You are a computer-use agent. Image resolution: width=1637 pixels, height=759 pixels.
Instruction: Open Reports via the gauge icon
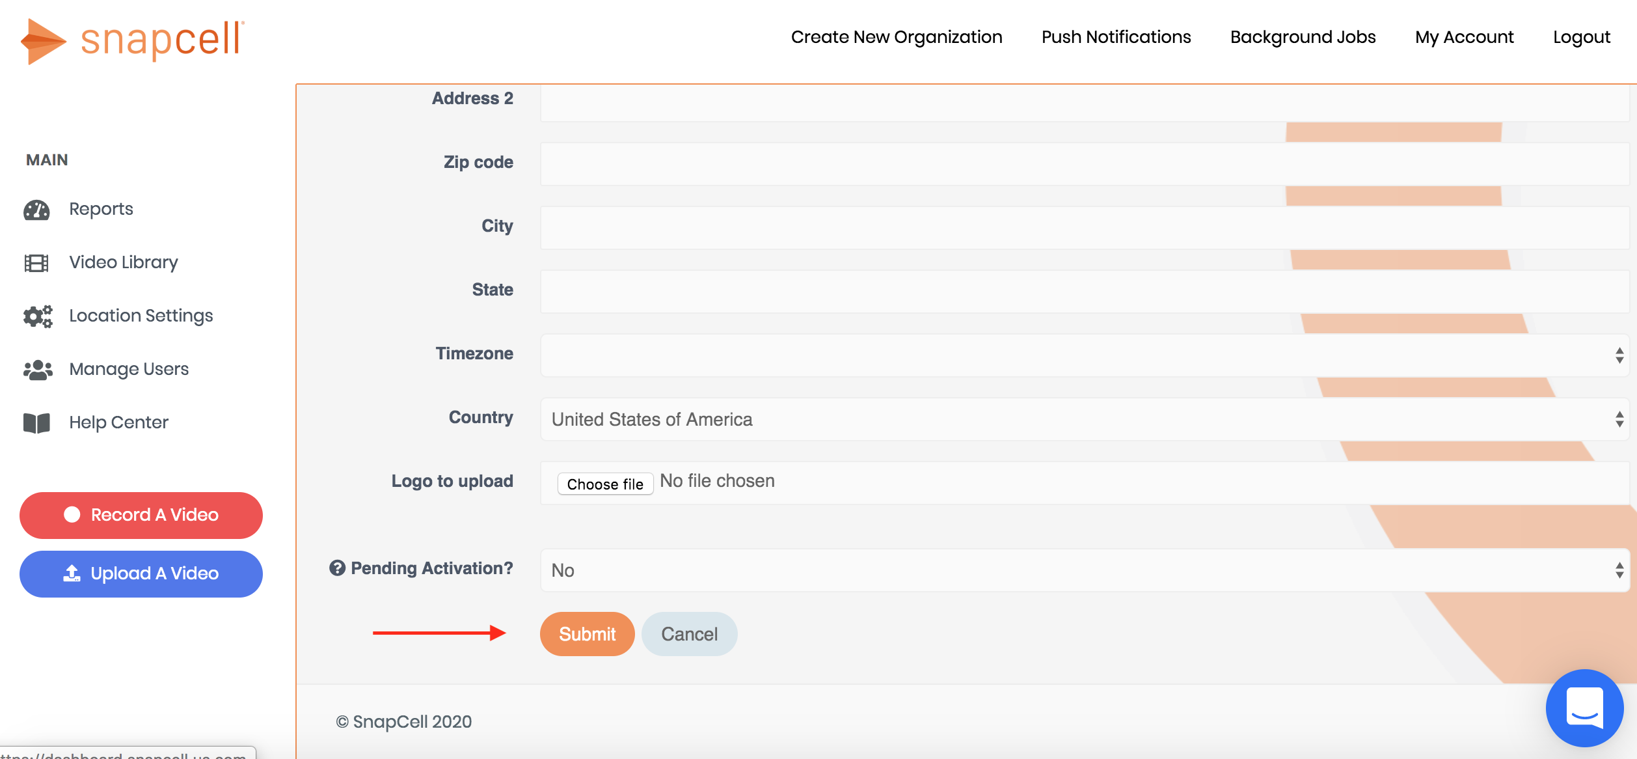(x=36, y=210)
